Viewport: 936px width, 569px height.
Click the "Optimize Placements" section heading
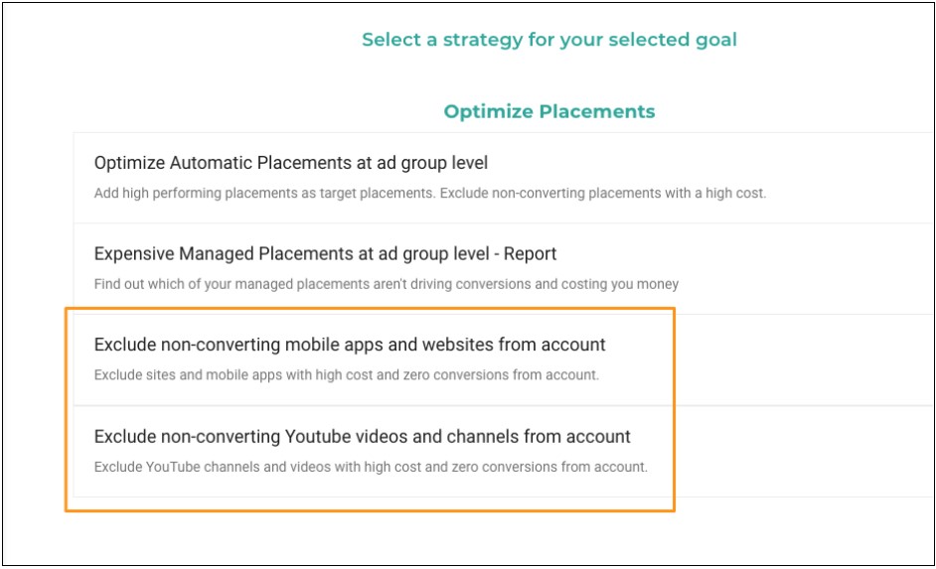[x=548, y=111]
